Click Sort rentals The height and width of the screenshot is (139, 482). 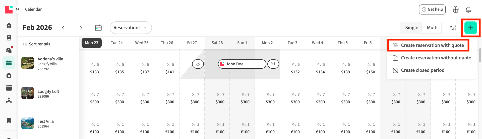(37, 44)
